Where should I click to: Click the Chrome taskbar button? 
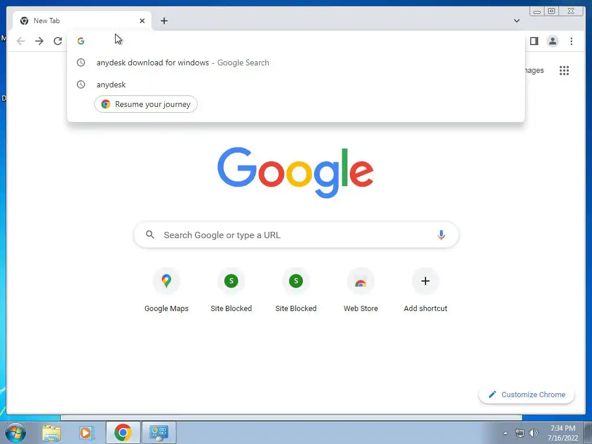pos(123,432)
